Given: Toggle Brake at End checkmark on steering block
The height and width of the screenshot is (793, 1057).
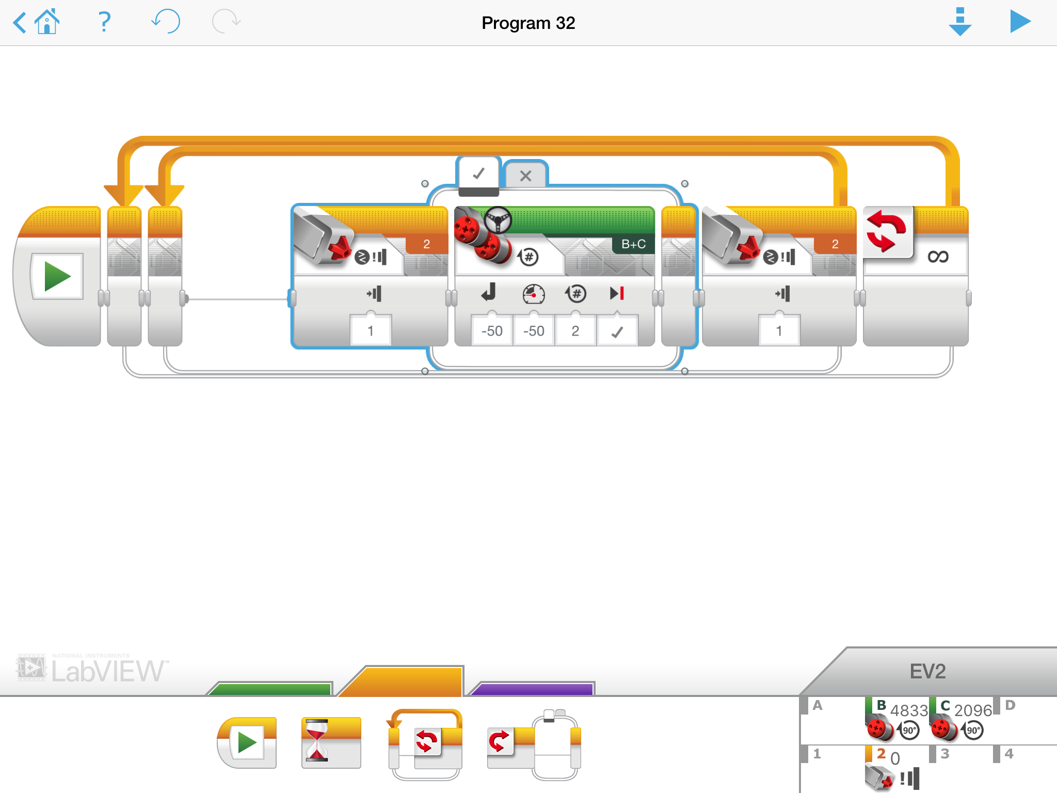Looking at the screenshot, I should click(x=617, y=331).
